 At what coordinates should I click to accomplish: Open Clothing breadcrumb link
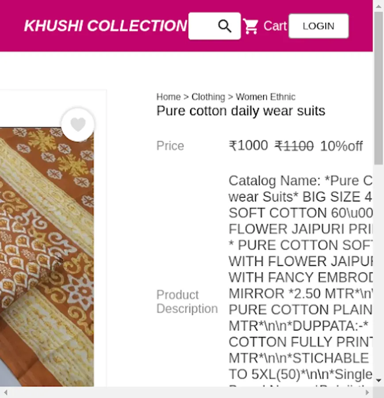(208, 97)
